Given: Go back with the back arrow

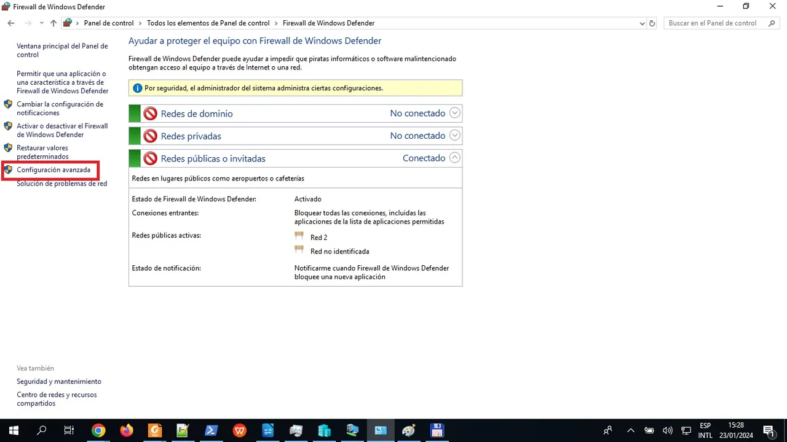Looking at the screenshot, I should [11, 23].
